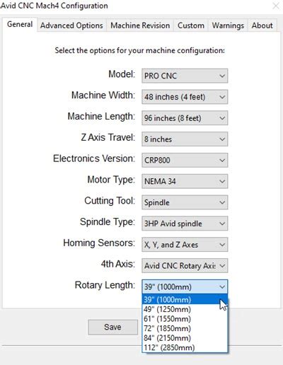
Task: Open the Model dropdown showing PRO CNC
Action: (185, 76)
